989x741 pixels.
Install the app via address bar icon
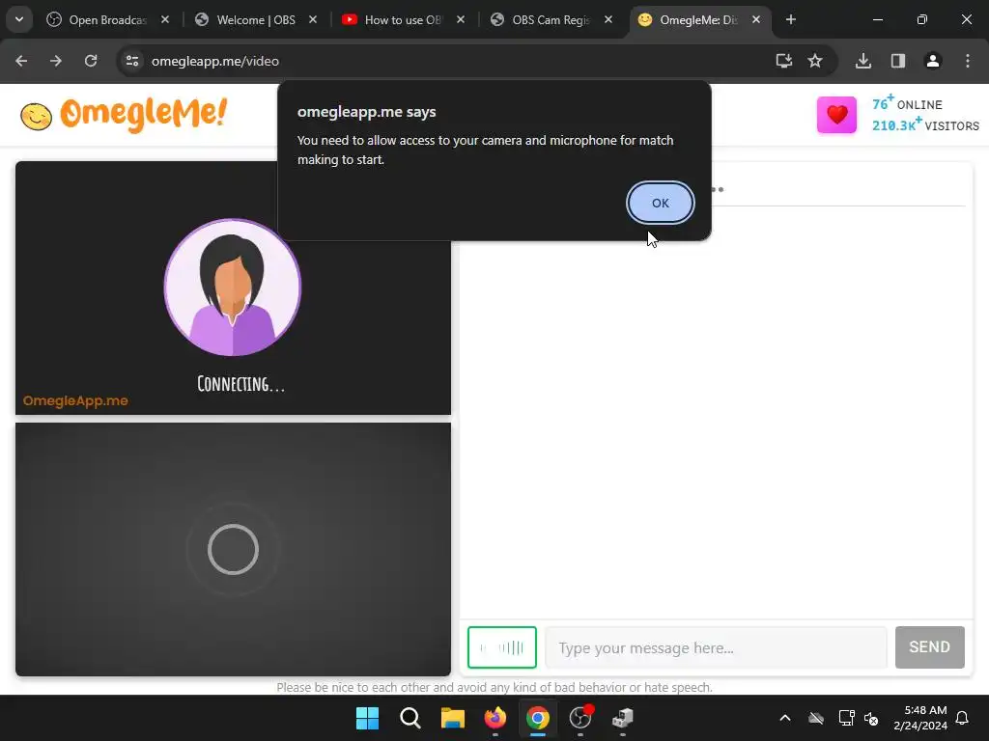click(784, 61)
